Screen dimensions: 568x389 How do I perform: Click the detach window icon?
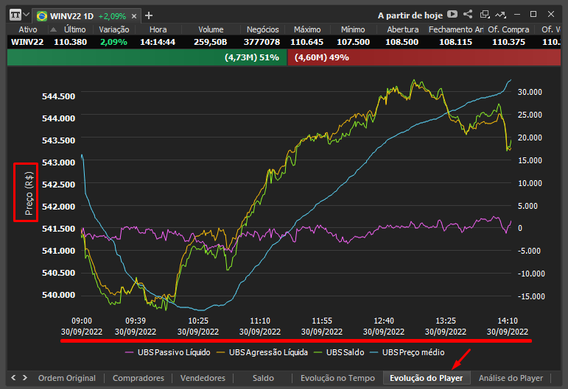(484, 14)
